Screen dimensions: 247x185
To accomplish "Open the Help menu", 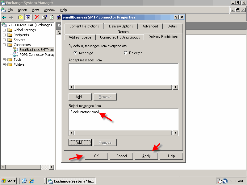I will click(64, 10).
